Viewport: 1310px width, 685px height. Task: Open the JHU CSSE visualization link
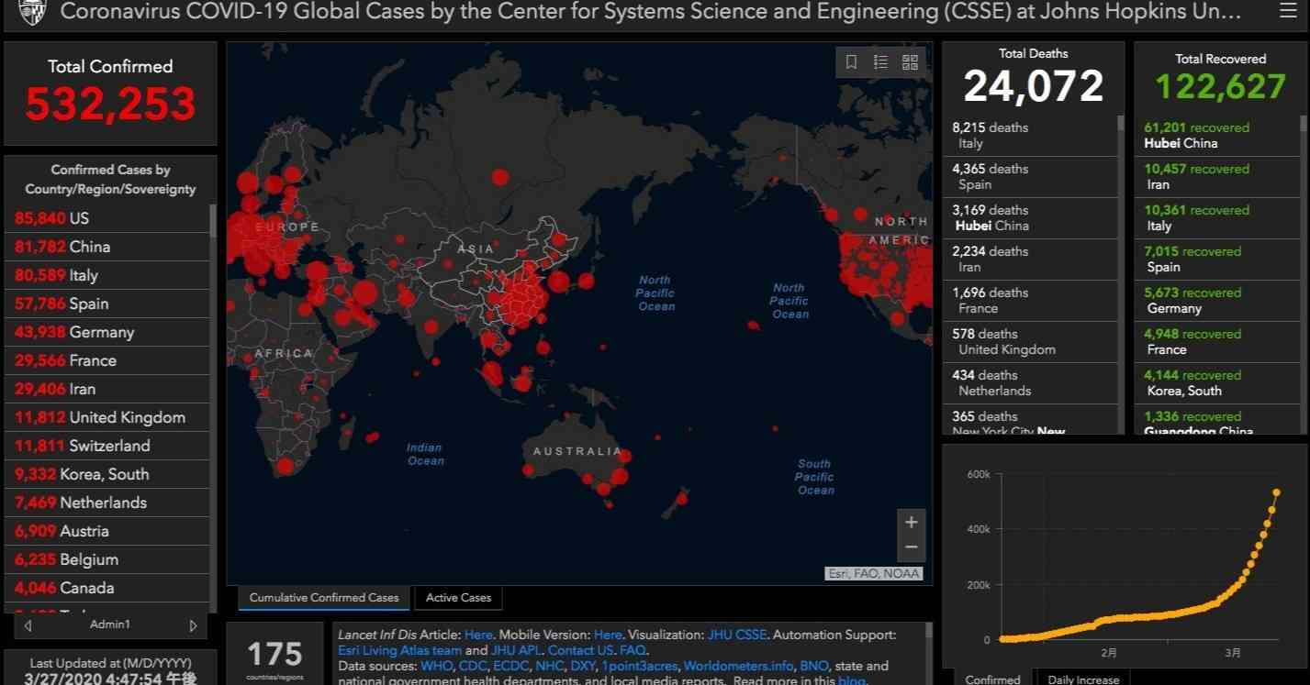coord(737,635)
